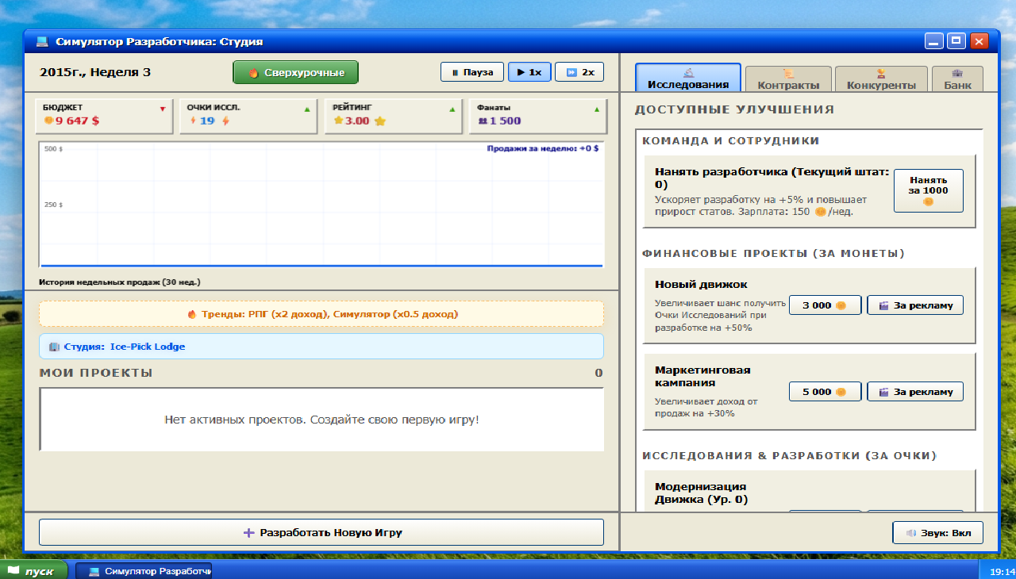
Task: Click the Симулятор Разработчика taskbar item
Action: pyautogui.click(x=144, y=571)
